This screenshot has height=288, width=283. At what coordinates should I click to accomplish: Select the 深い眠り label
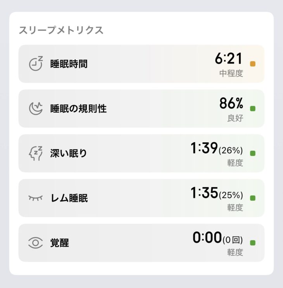pos(69,153)
